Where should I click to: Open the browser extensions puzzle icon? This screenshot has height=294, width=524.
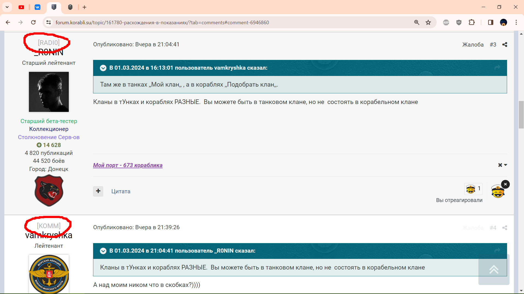[472, 22]
